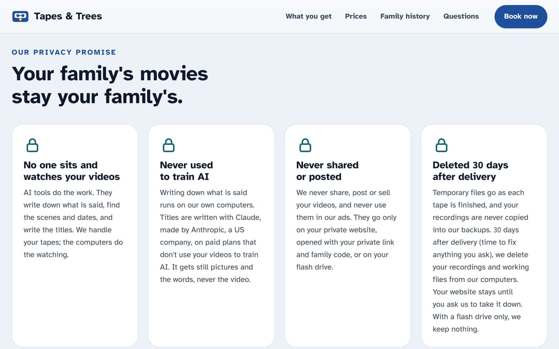Jump to the Questions section
The image size is (559, 349).
tap(461, 16)
